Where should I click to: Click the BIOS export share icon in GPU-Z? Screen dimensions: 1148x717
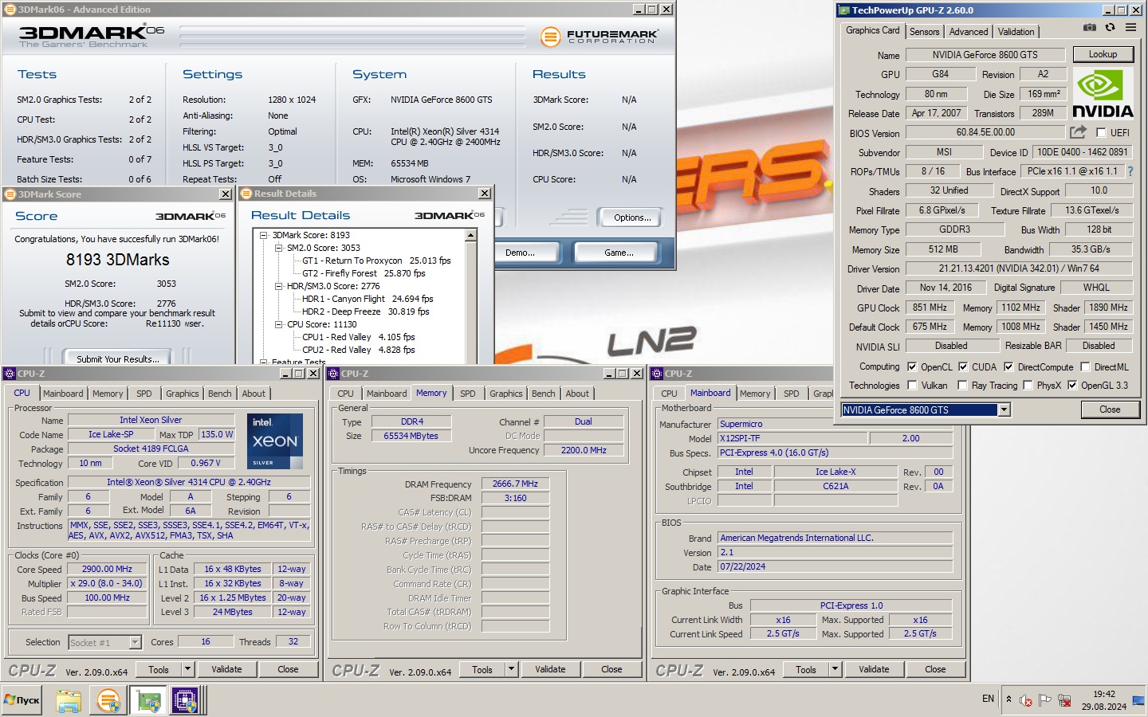tap(1078, 131)
